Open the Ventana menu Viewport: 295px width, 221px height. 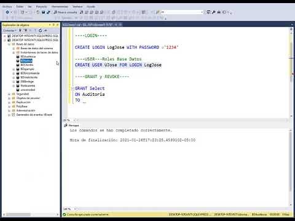pyautogui.click(x=77, y=7)
